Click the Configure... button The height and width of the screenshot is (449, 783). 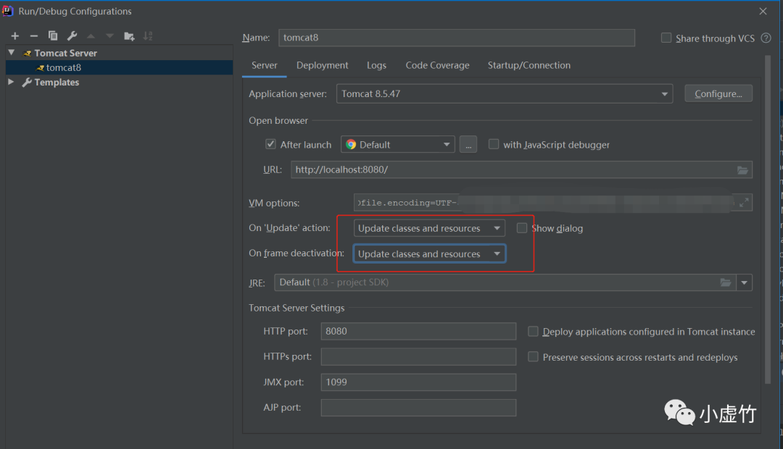[x=718, y=93]
